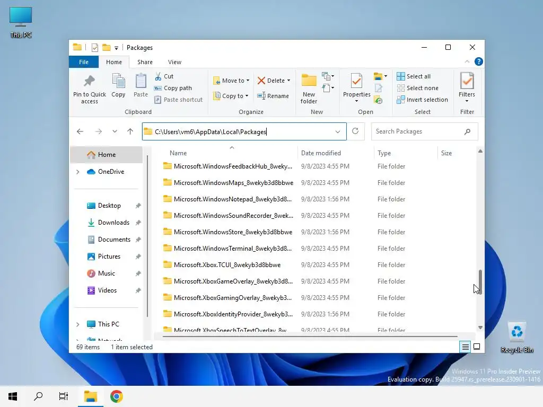Open the Recycle Bin on desktop
Image resolution: width=543 pixels, height=407 pixels.
coord(516,338)
